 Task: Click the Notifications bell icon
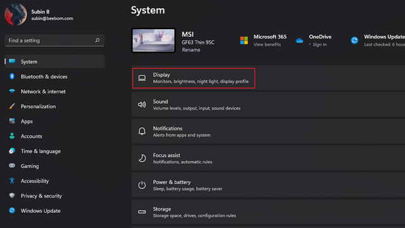coord(142,131)
